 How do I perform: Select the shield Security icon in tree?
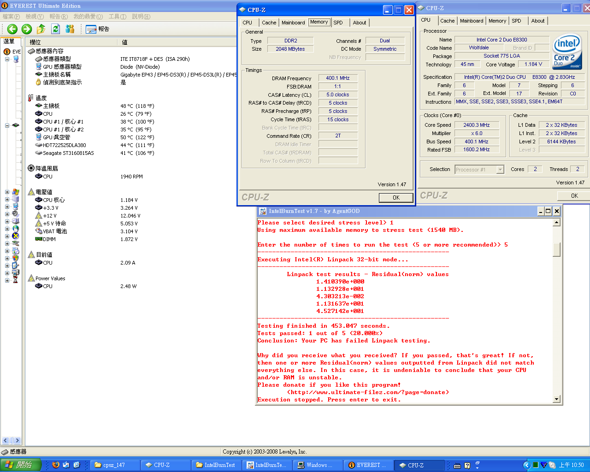click(x=16, y=258)
